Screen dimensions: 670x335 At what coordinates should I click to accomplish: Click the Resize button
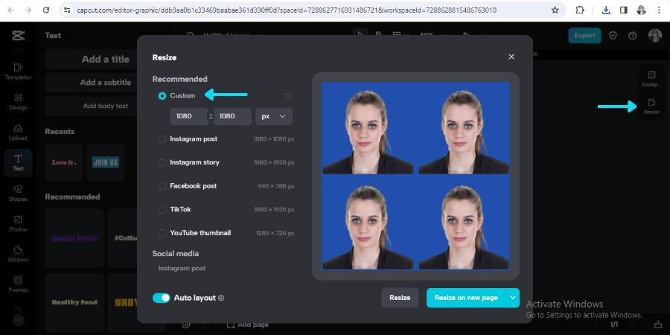pyautogui.click(x=400, y=298)
